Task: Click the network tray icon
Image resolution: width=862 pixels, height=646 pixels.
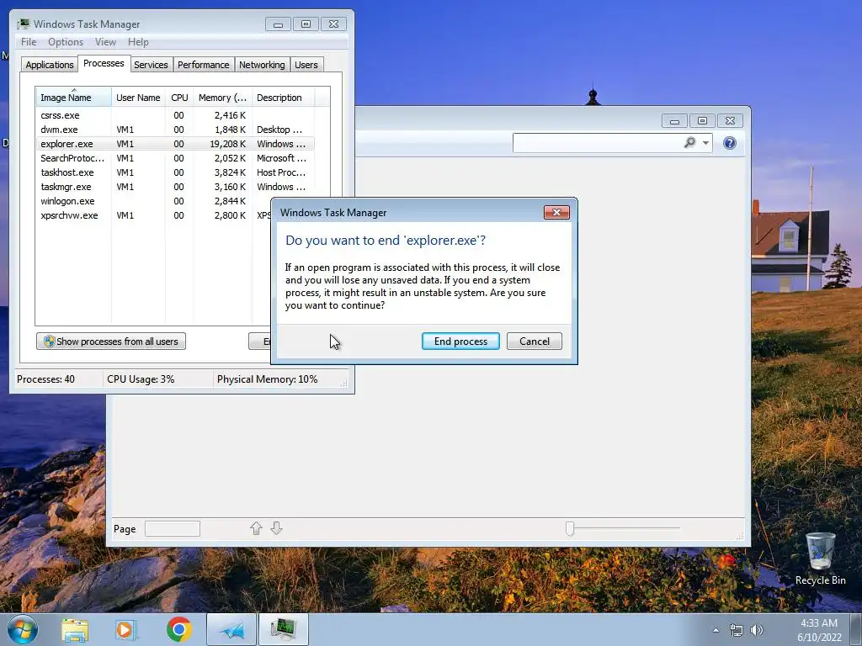Action: click(x=736, y=630)
